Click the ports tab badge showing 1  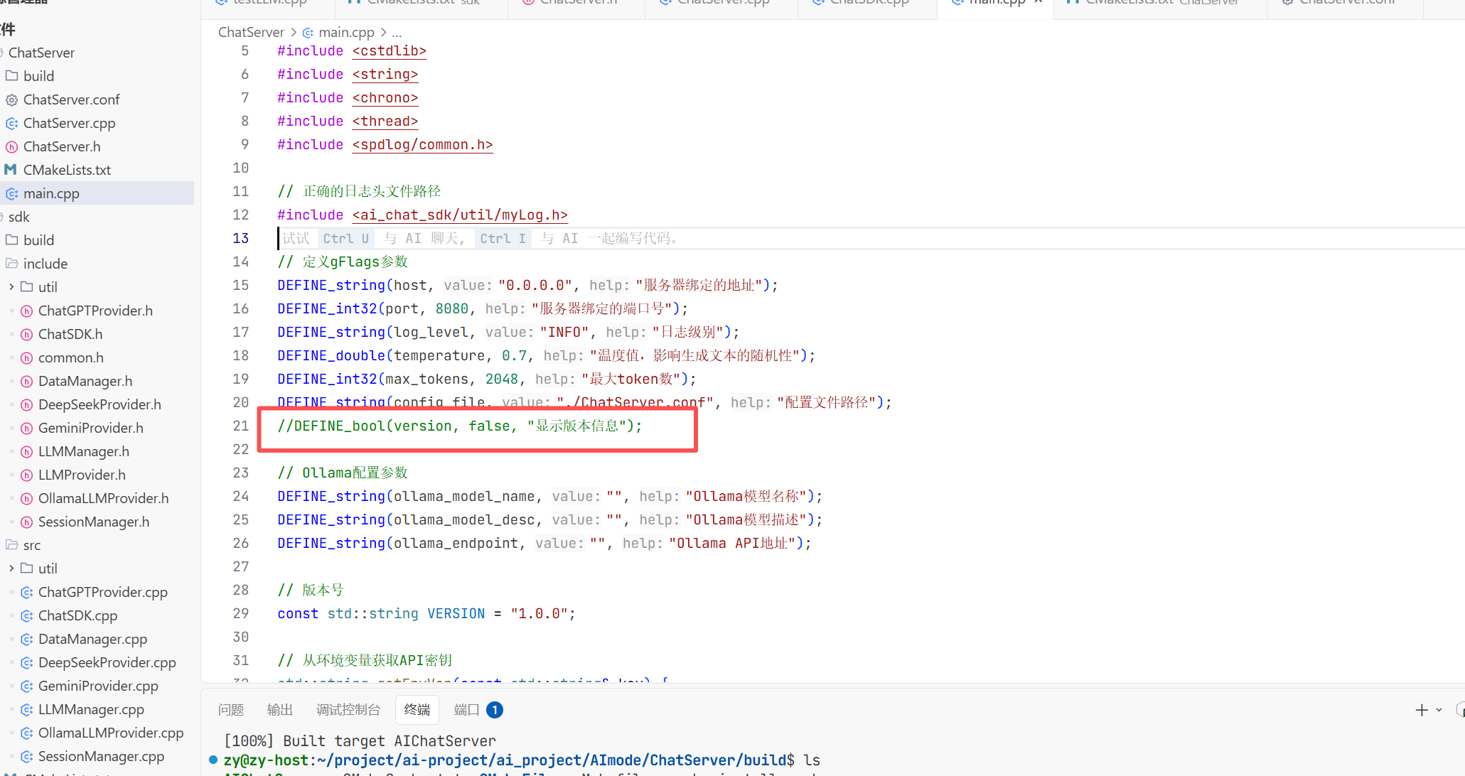pos(495,710)
